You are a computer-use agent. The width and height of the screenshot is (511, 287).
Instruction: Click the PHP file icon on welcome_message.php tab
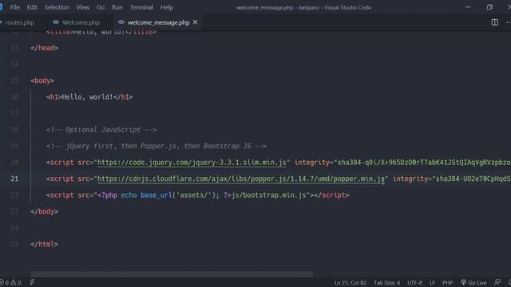pyautogui.click(x=121, y=22)
